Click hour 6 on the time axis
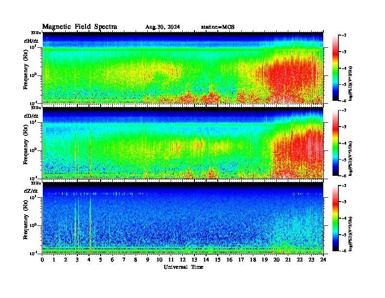 coord(112,260)
